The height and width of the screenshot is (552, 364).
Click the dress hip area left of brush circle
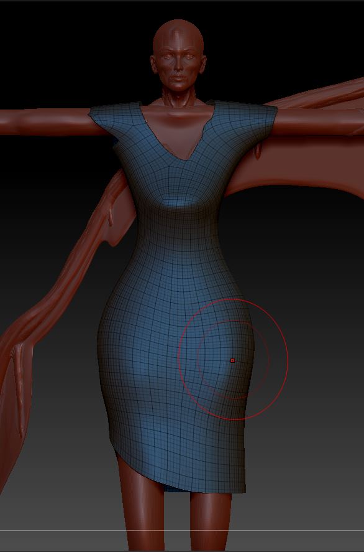148,355
